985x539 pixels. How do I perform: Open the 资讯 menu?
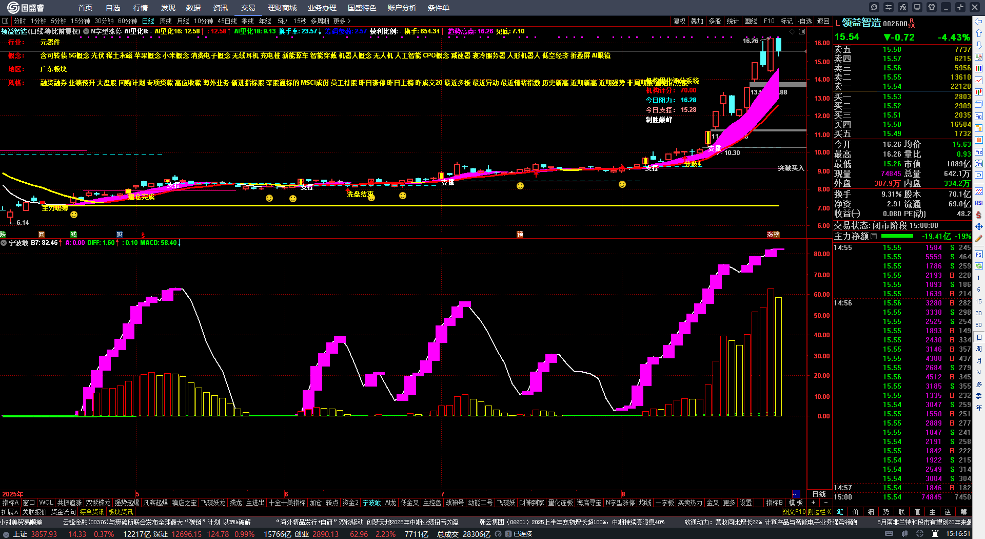pyautogui.click(x=221, y=8)
